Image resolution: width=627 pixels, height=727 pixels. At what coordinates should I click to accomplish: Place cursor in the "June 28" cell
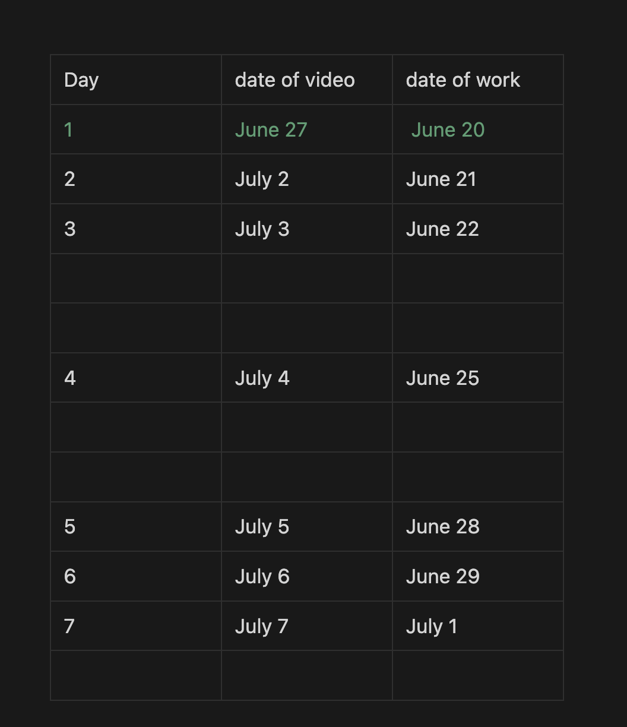coord(442,527)
